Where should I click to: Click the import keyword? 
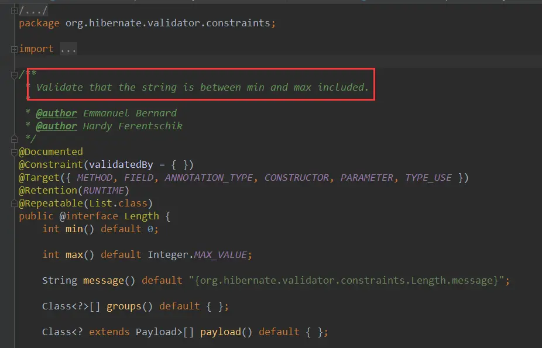(36, 49)
